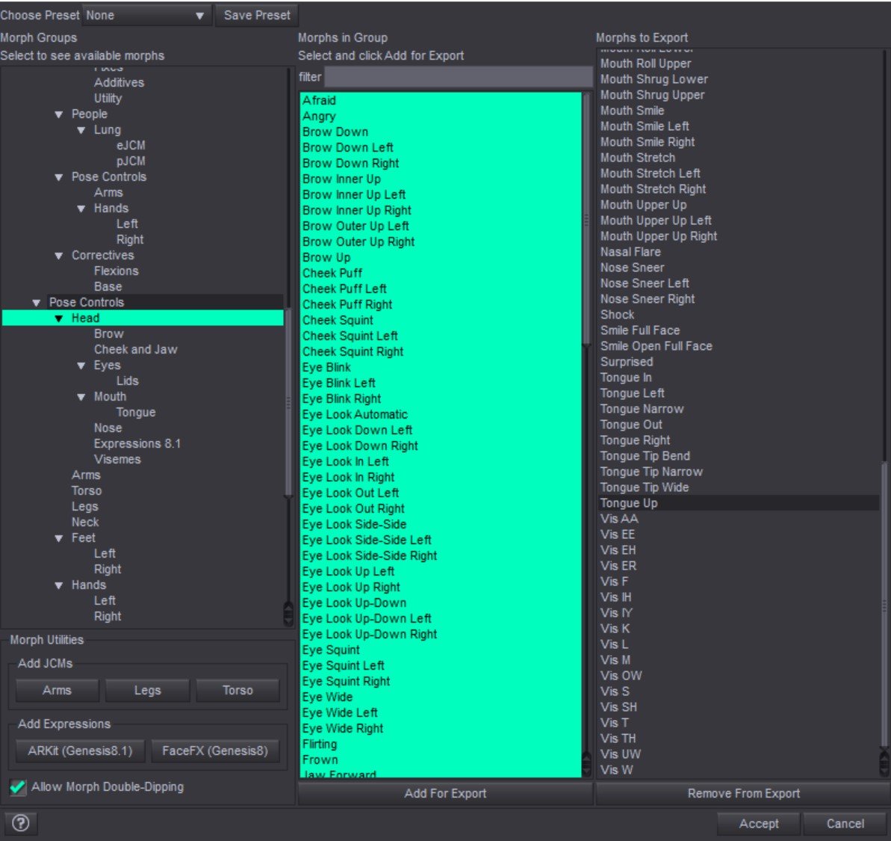The width and height of the screenshot is (891, 841).
Task: Add ARKit (Genesis8.1) expressions
Action: 80,751
